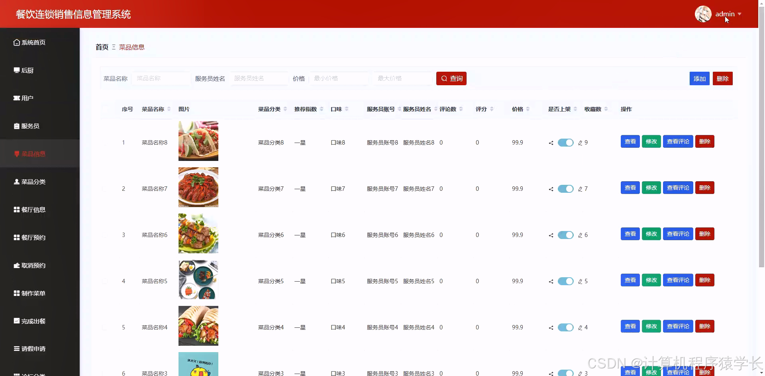The image size is (765, 376).
Task: Click 修改 button for 菜品名称4
Action: 651,326
